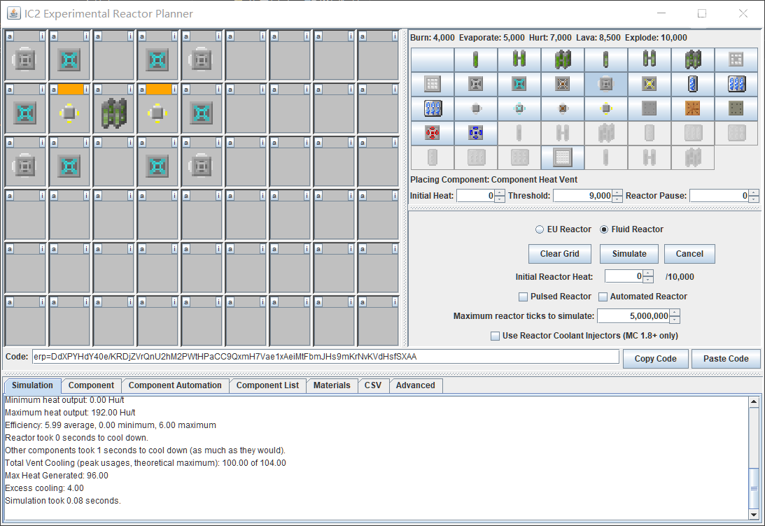Enable the Pulsed Reactor checkbox

[x=523, y=297]
